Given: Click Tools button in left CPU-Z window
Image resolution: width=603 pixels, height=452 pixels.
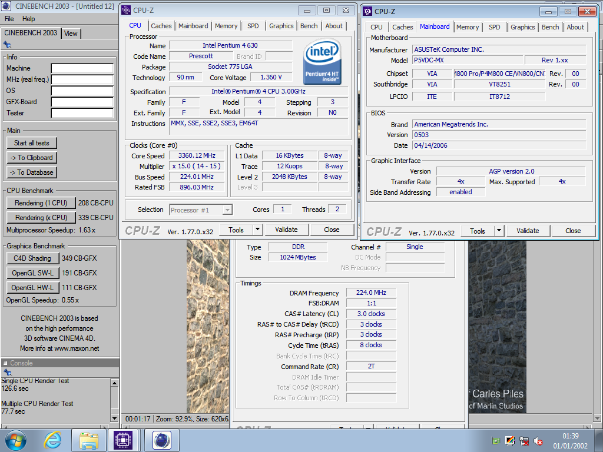Looking at the screenshot, I should click(236, 230).
